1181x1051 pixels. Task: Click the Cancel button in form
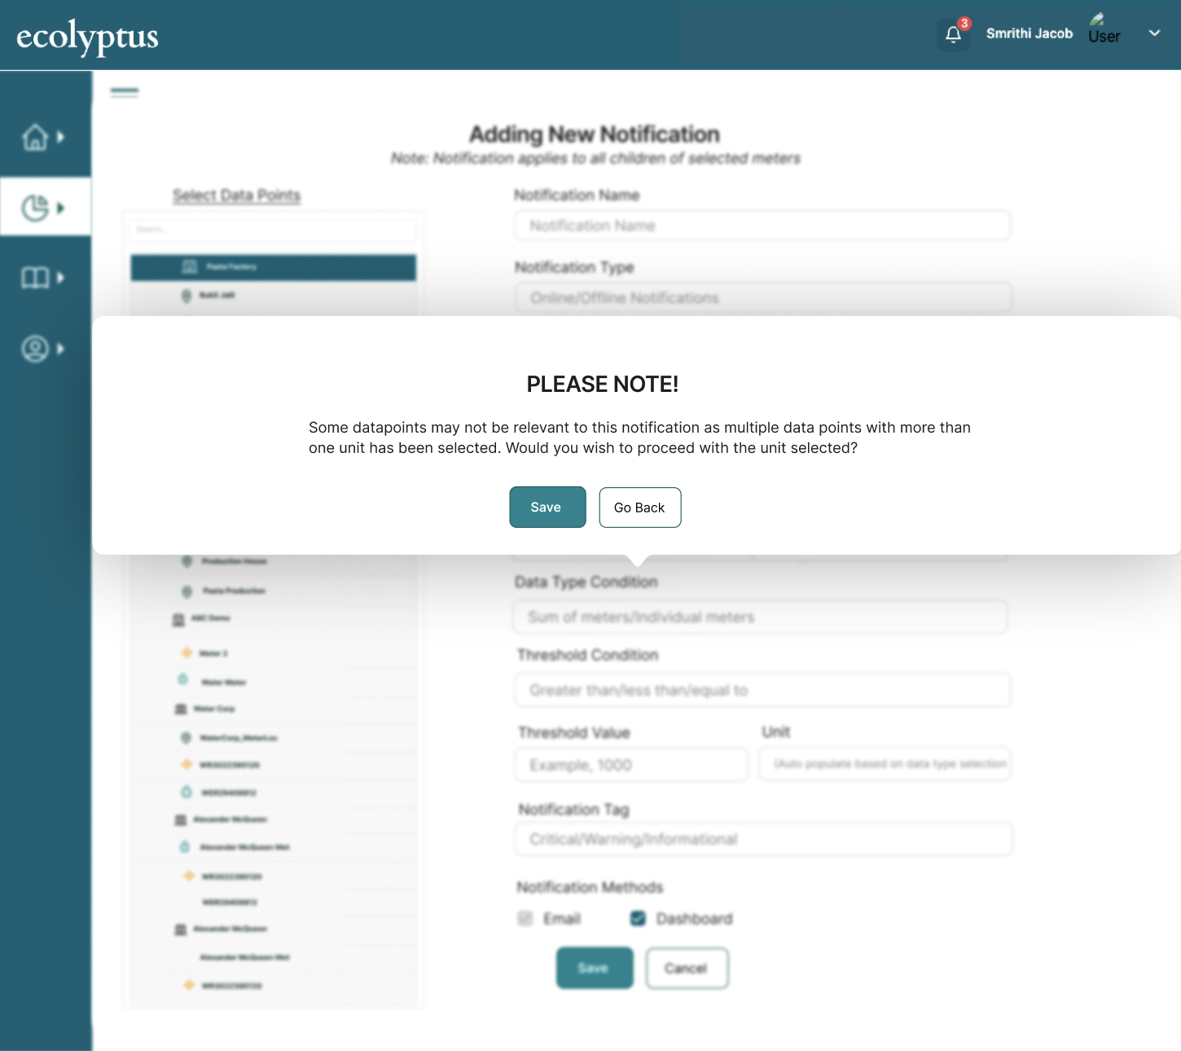[687, 968]
